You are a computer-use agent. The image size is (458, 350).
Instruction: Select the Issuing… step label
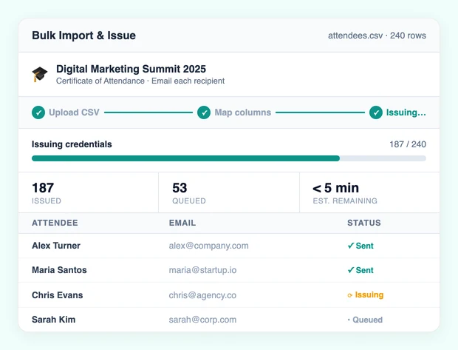coord(406,112)
